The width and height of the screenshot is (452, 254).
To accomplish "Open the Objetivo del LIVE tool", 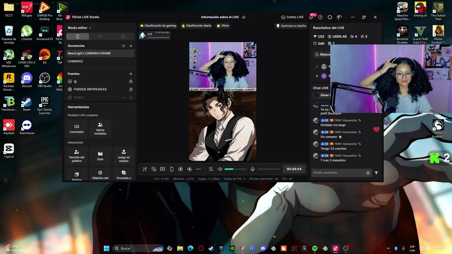I will pyautogui.click(x=100, y=175).
